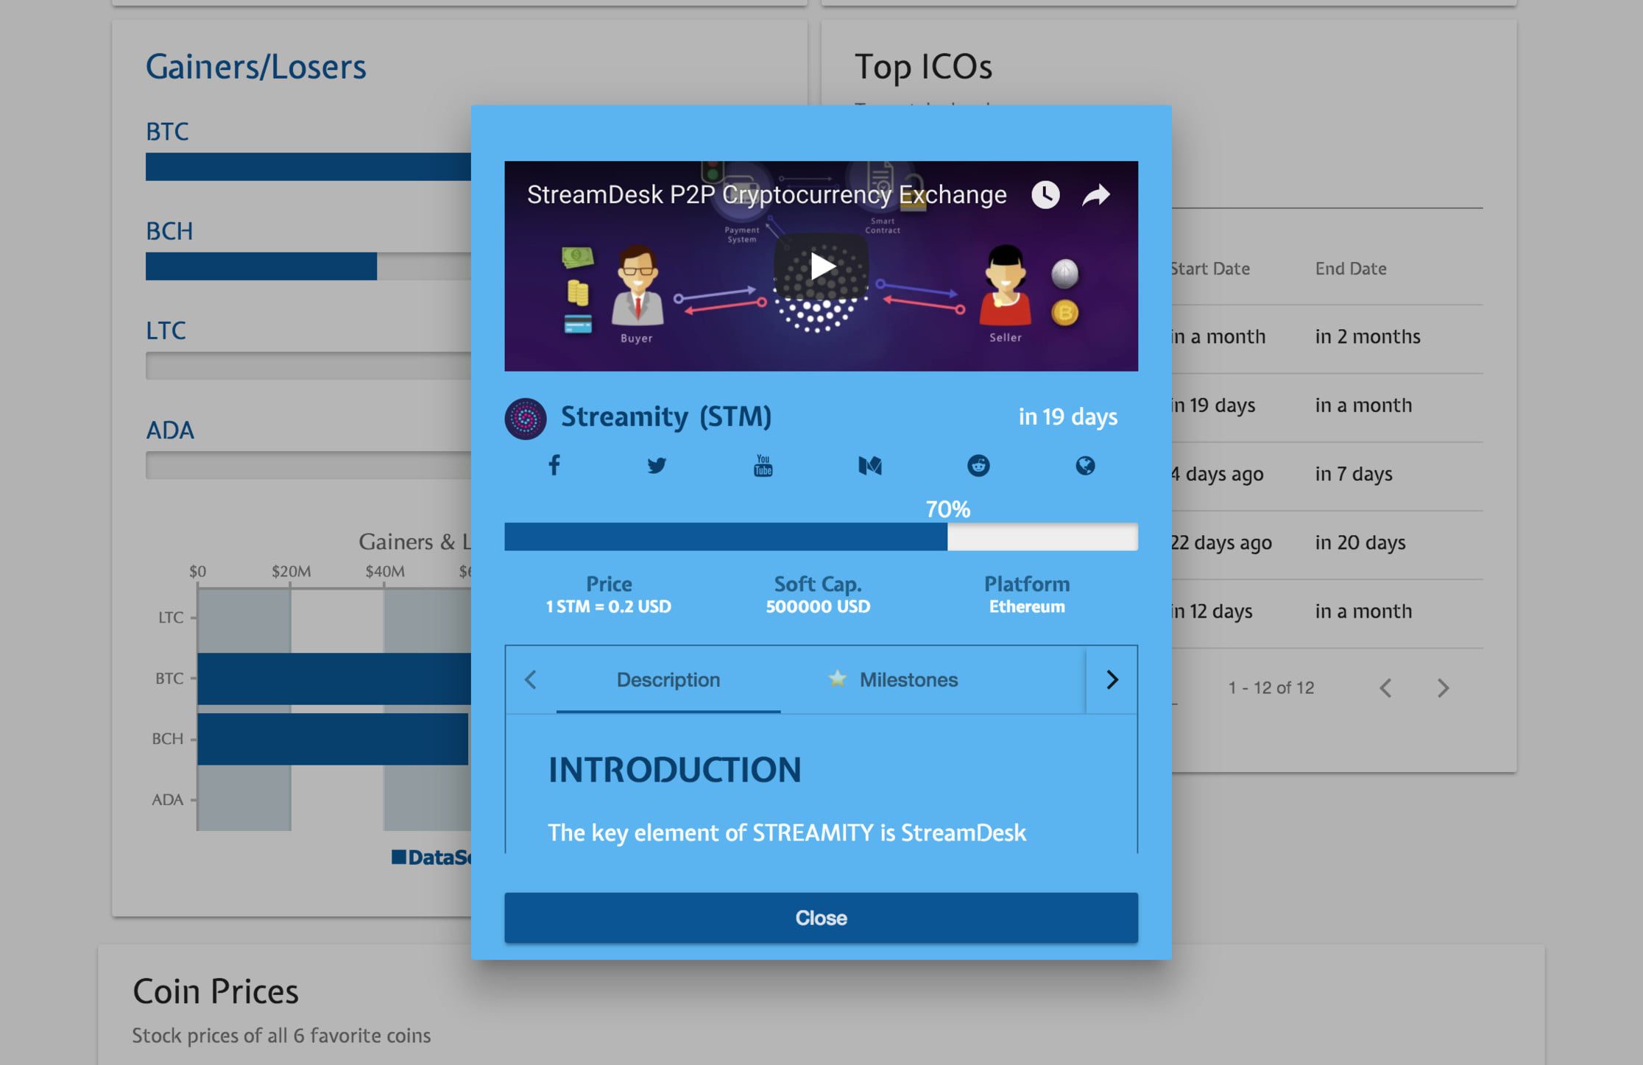
Task: Open Streamity's Reddit community icon
Action: (978, 465)
